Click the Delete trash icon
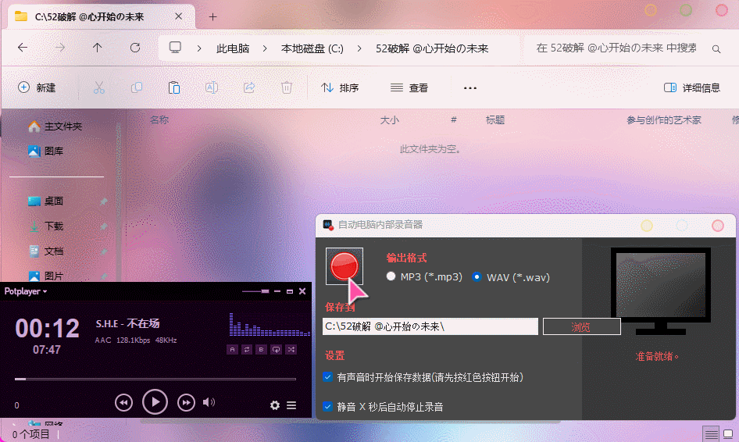Image resolution: width=739 pixels, height=442 pixels. tap(287, 87)
